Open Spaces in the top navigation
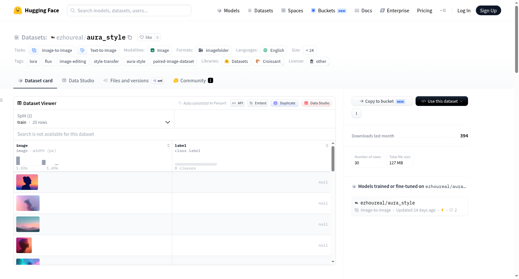Image resolution: width=519 pixels, height=279 pixels. [x=292, y=10]
